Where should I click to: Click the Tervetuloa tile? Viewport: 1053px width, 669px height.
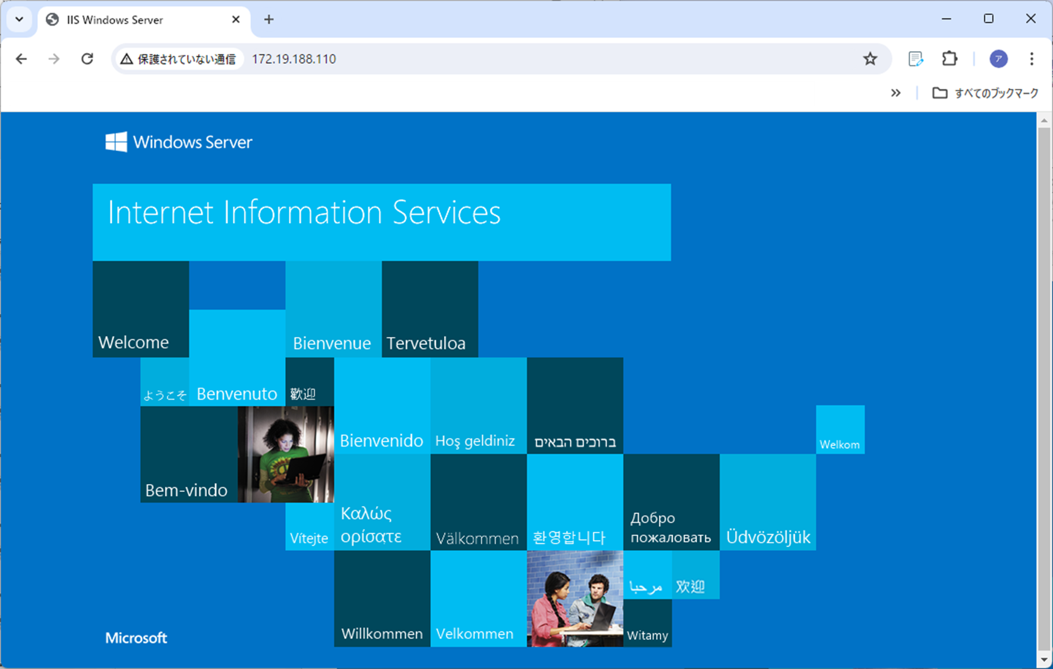coord(430,309)
